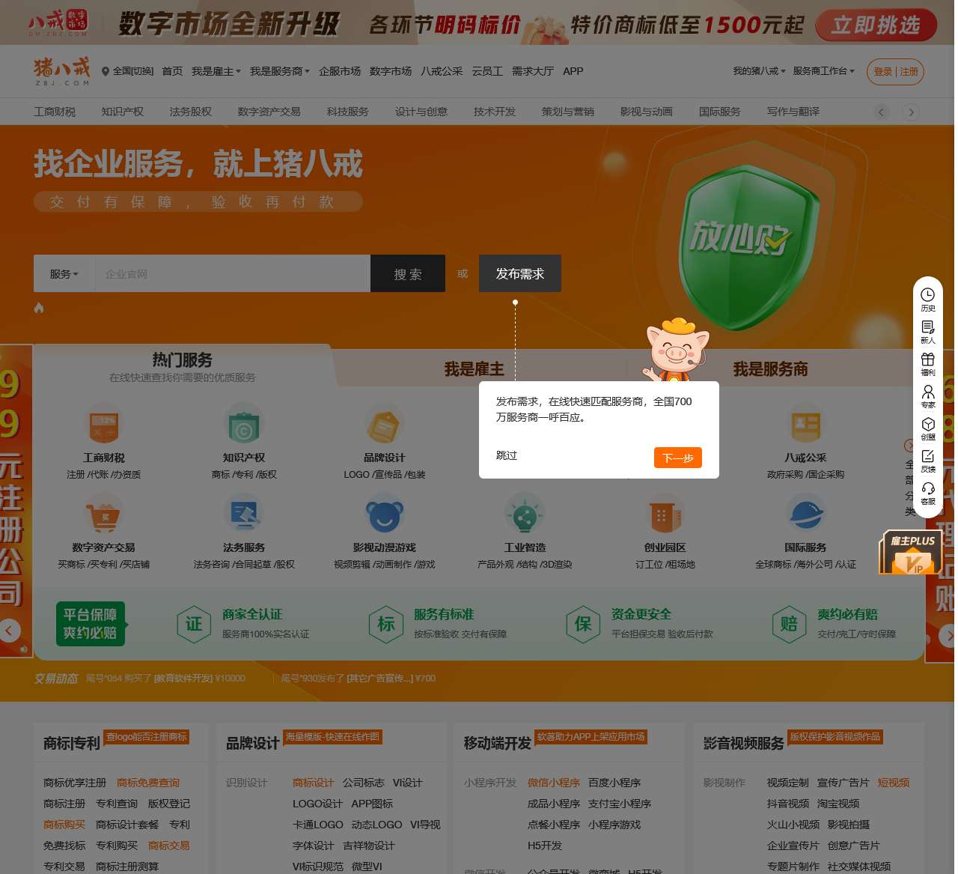Image resolution: width=958 pixels, height=874 pixels.
Task: Click the 国际服务 planet icon
Action: (x=805, y=515)
